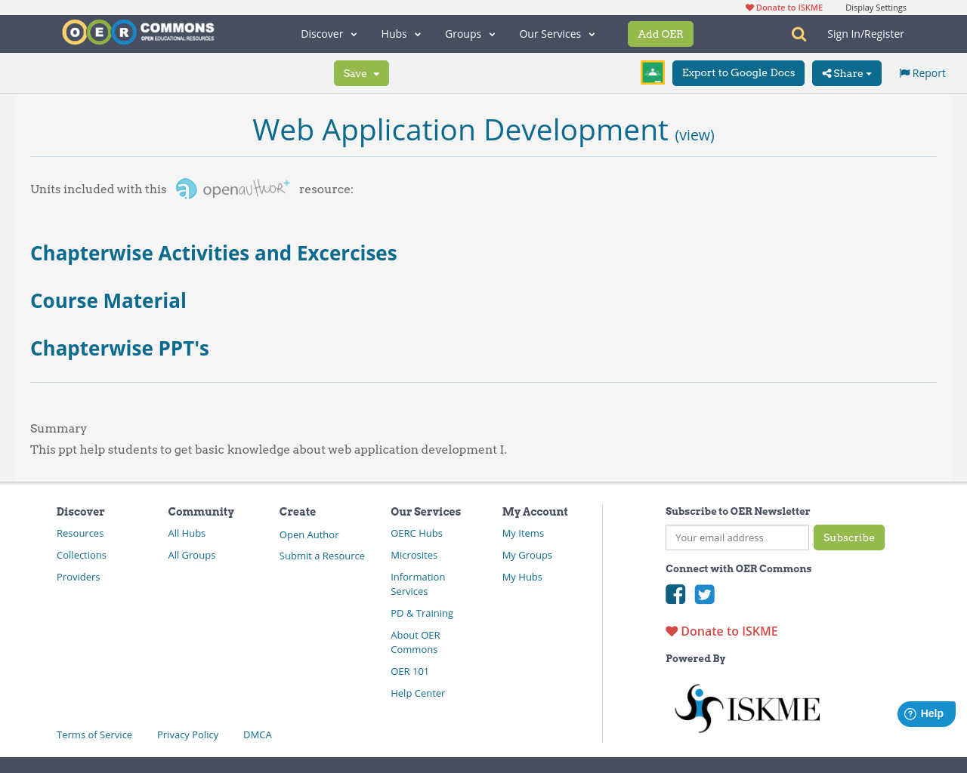Open OER Commons Twitter page
967x773 pixels.
[704, 594]
